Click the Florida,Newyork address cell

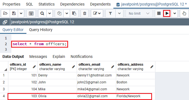(x=135, y=96)
